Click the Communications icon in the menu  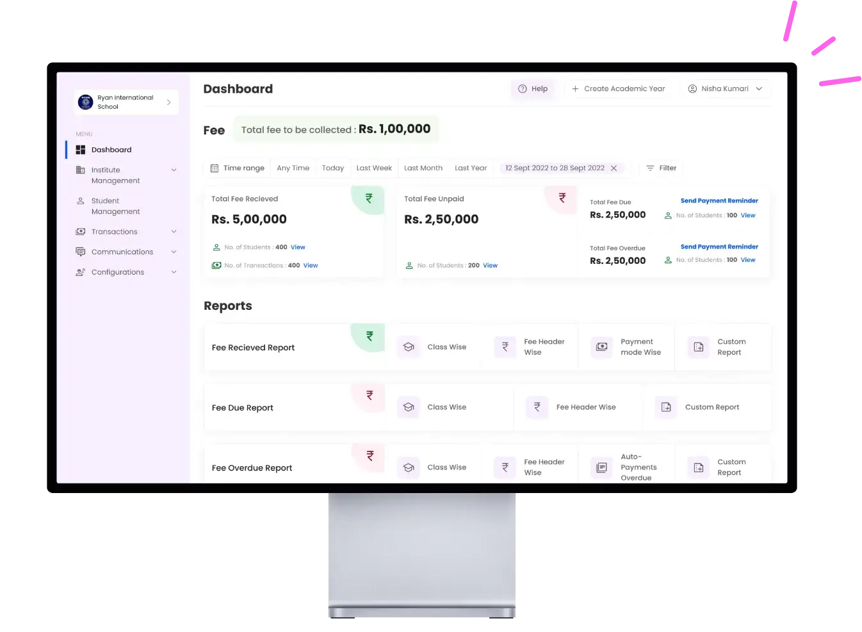click(x=80, y=252)
